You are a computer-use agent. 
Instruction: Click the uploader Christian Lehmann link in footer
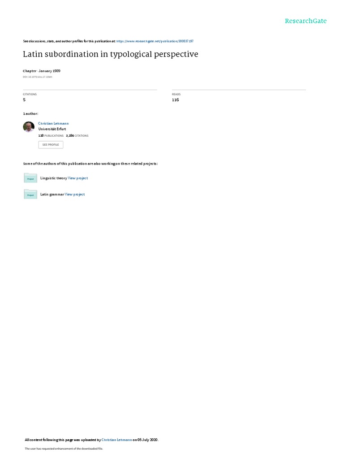pos(116,440)
